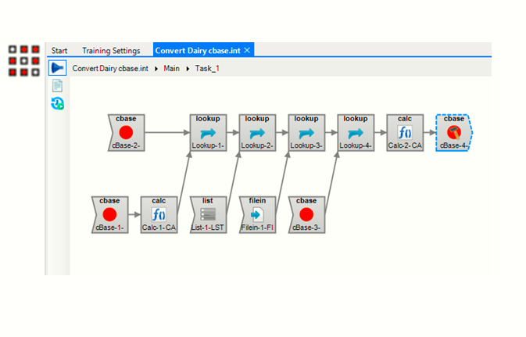The height and width of the screenshot is (337, 526).
Task: Open the document page icon in sidebar
Action: 58,86
